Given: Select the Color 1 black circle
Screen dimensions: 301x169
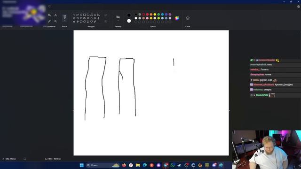Looking at the screenshot, I should pos(129,15).
